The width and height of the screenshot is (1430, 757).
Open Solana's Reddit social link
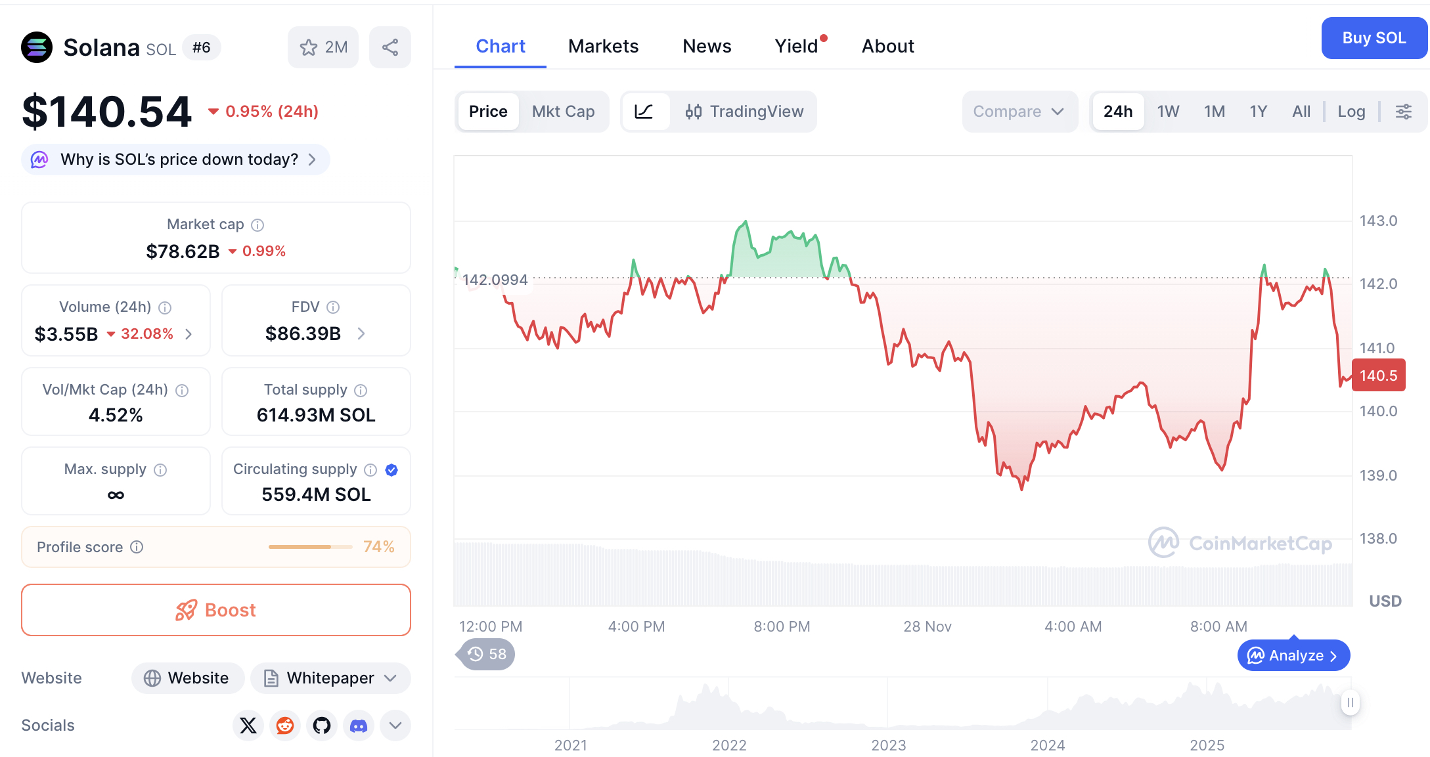coord(285,725)
